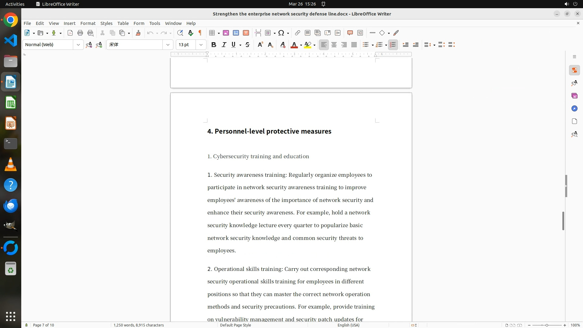583x328 pixels.
Task: Expand the font name dropdown
Action: tap(168, 45)
